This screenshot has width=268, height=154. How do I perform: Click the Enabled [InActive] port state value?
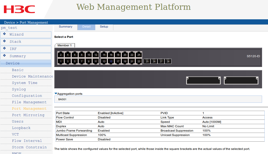point(111,113)
